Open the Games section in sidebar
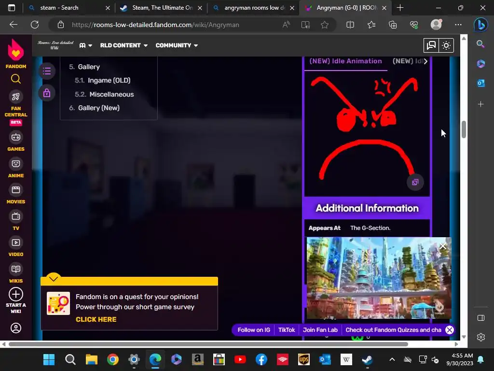 [x=16, y=142]
